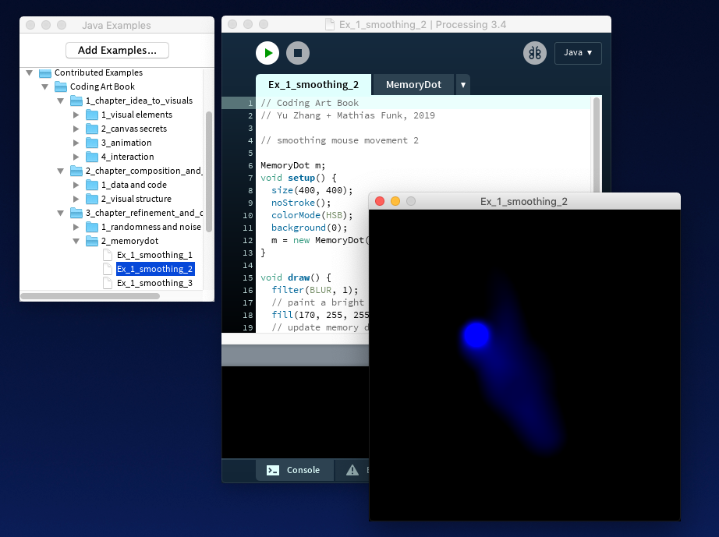Click the folder icon beside Contributed Examples
Screen dimensions: 719x537
point(45,72)
